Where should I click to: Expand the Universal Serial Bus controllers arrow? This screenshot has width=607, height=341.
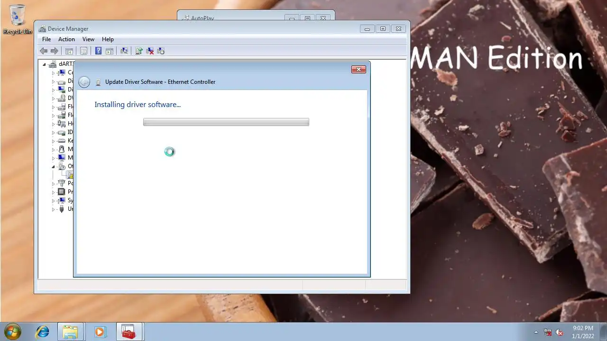pyautogui.click(x=53, y=209)
